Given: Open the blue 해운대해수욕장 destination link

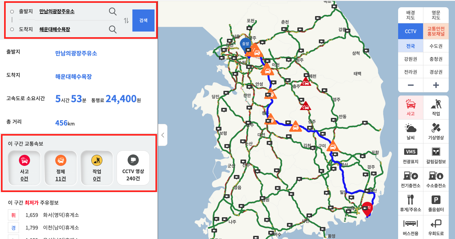Looking at the screenshot, I should tap(73, 77).
